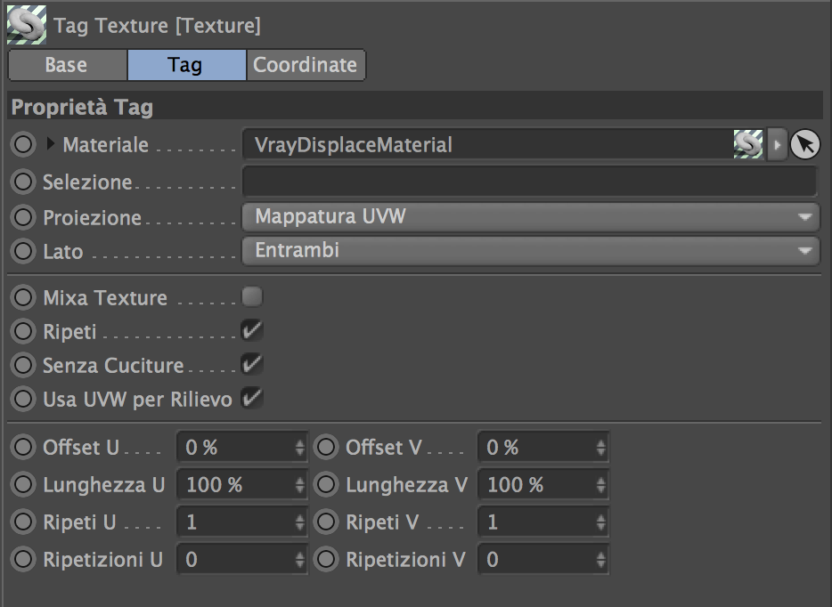832x607 pixels.
Task: Click the material preview thumbnail icon
Action: click(748, 144)
